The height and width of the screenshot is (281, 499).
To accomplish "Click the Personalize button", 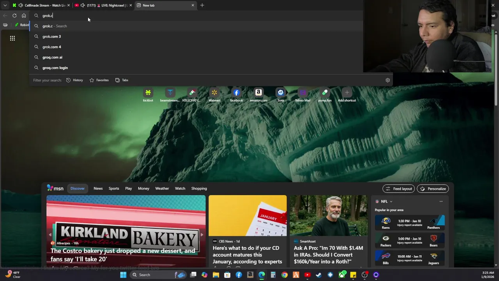I will [x=433, y=189].
